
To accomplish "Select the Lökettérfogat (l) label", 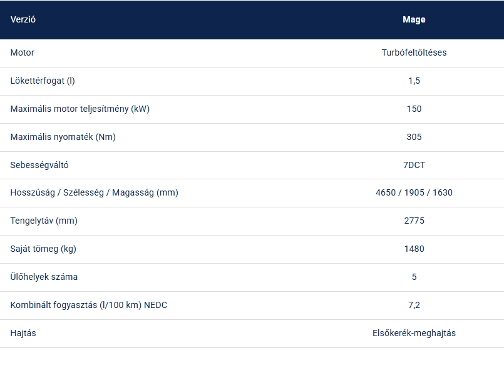I will pos(43,81).
